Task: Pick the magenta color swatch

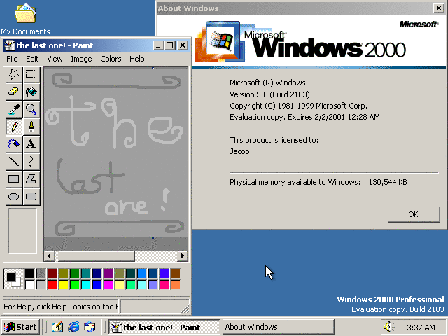Action: pos(108,285)
